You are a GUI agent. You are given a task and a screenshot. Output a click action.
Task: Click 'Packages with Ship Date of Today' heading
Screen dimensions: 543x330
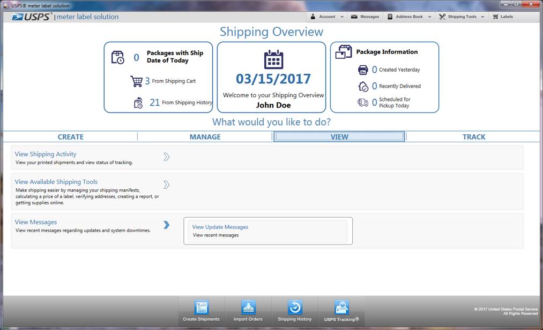tap(175, 57)
